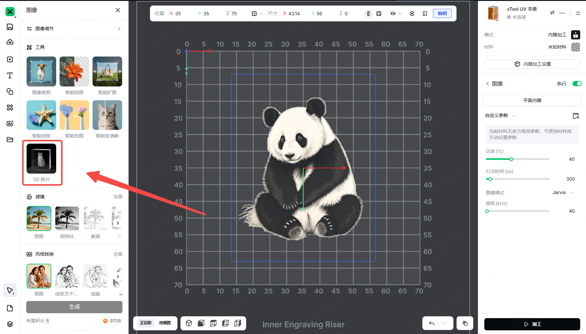586x334 pixels.
Task: Open the 3D 照片 tool
Action: [x=42, y=163]
